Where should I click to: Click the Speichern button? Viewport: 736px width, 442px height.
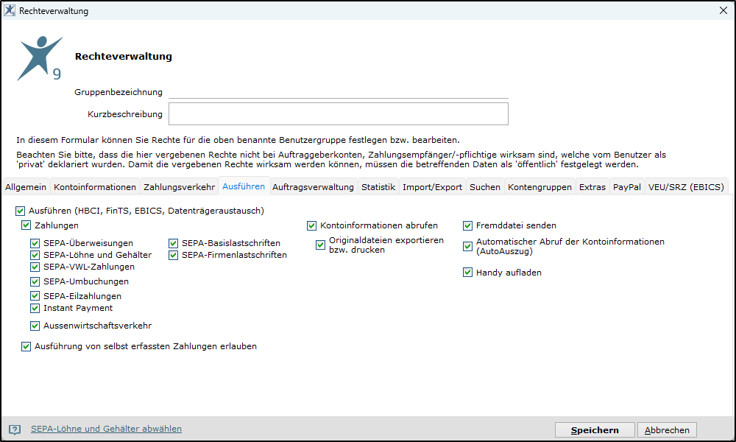click(x=595, y=429)
